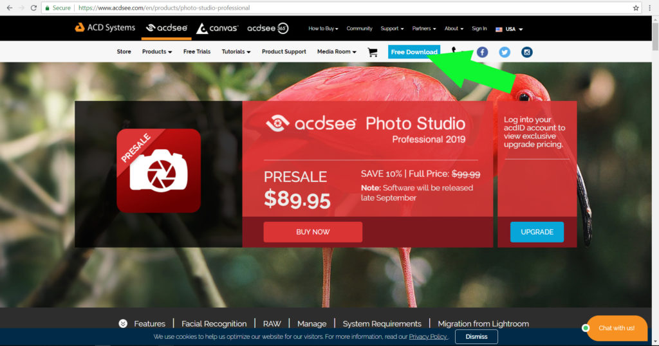The height and width of the screenshot is (346, 659).
Task: Expand the How to Buy menu
Action: coord(323,28)
